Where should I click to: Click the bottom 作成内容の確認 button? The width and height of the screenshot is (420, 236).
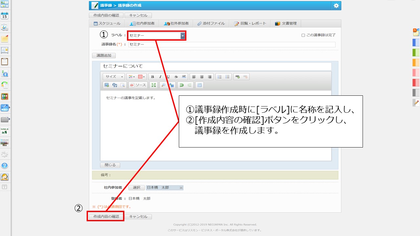pyautogui.click(x=106, y=217)
